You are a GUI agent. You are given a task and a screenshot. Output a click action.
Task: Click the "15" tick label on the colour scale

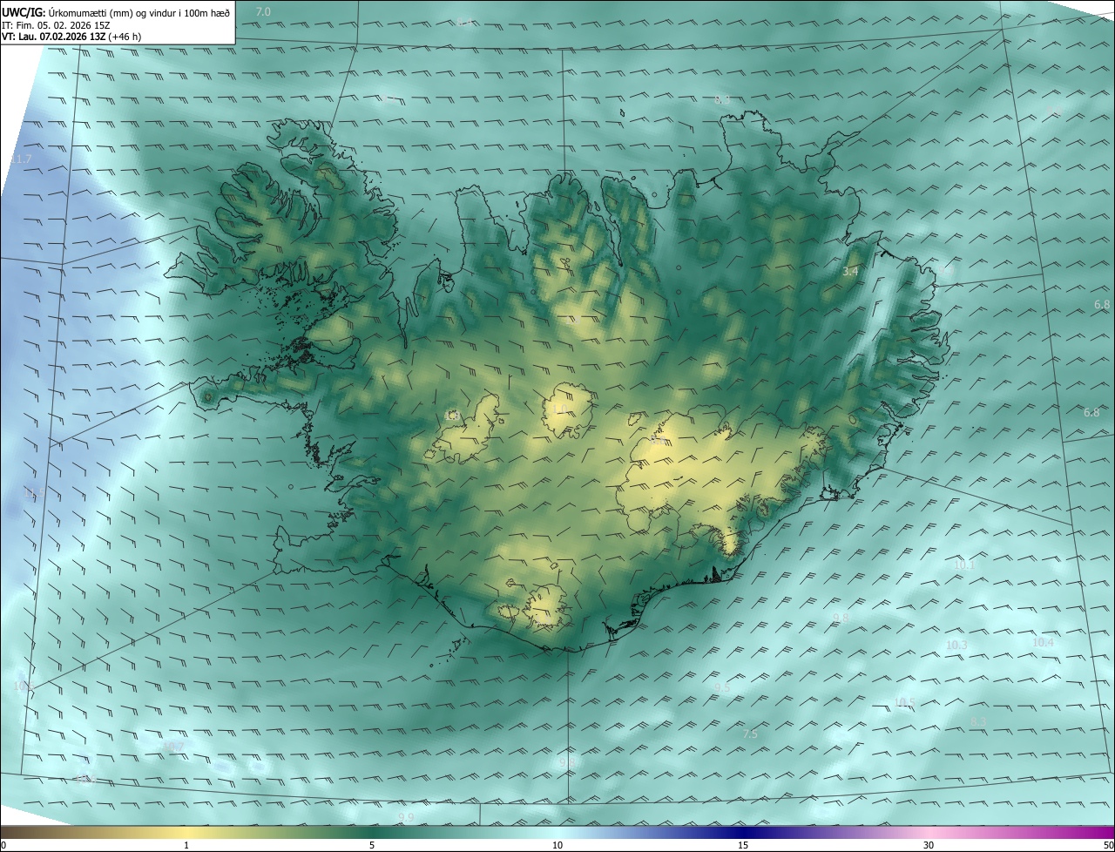point(743,846)
